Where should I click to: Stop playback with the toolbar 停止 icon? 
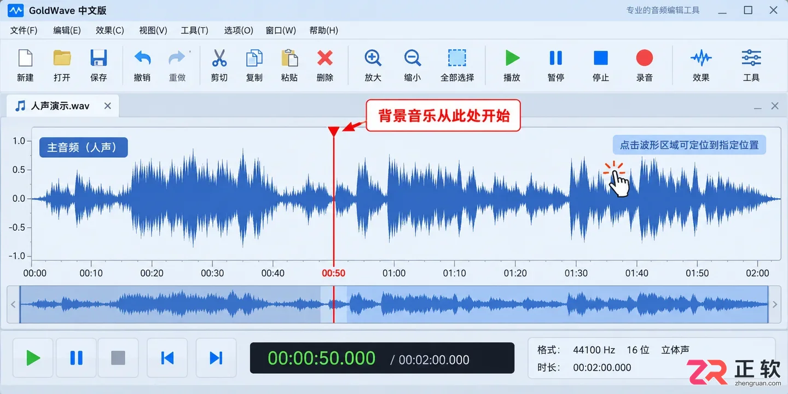pos(601,58)
